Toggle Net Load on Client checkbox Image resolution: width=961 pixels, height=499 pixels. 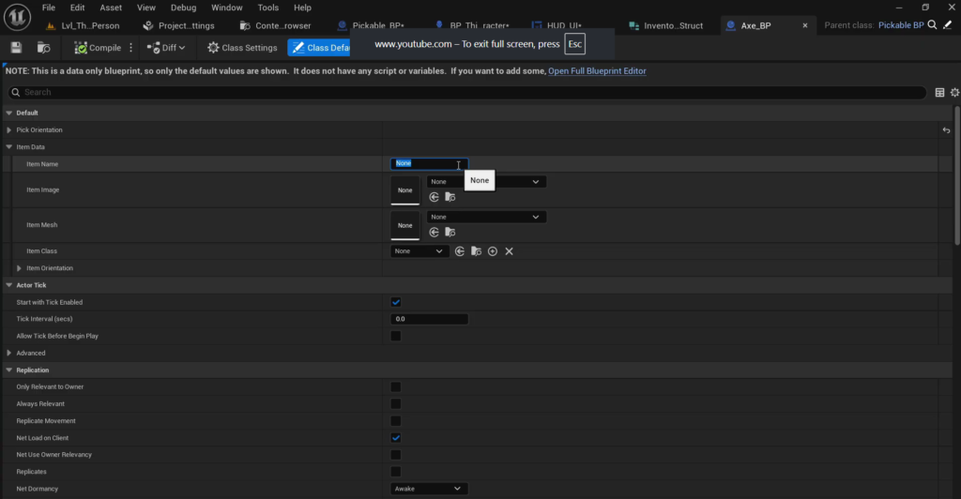(x=396, y=438)
